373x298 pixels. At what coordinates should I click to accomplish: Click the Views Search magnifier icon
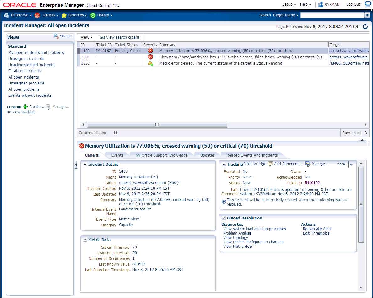pyautogui.click(x=56, y=36)
